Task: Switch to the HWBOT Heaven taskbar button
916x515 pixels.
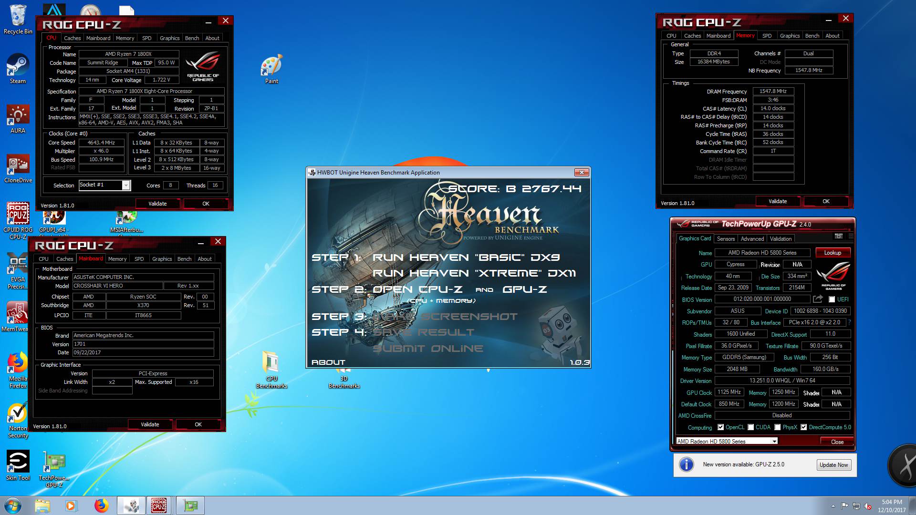Action: click(131, 505)
